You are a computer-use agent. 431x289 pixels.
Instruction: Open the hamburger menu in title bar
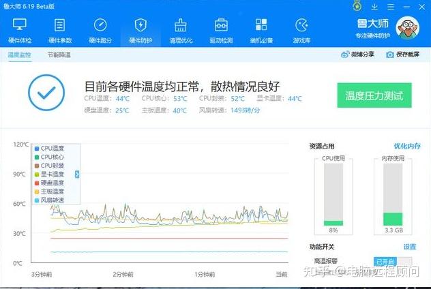pos(391,7)
